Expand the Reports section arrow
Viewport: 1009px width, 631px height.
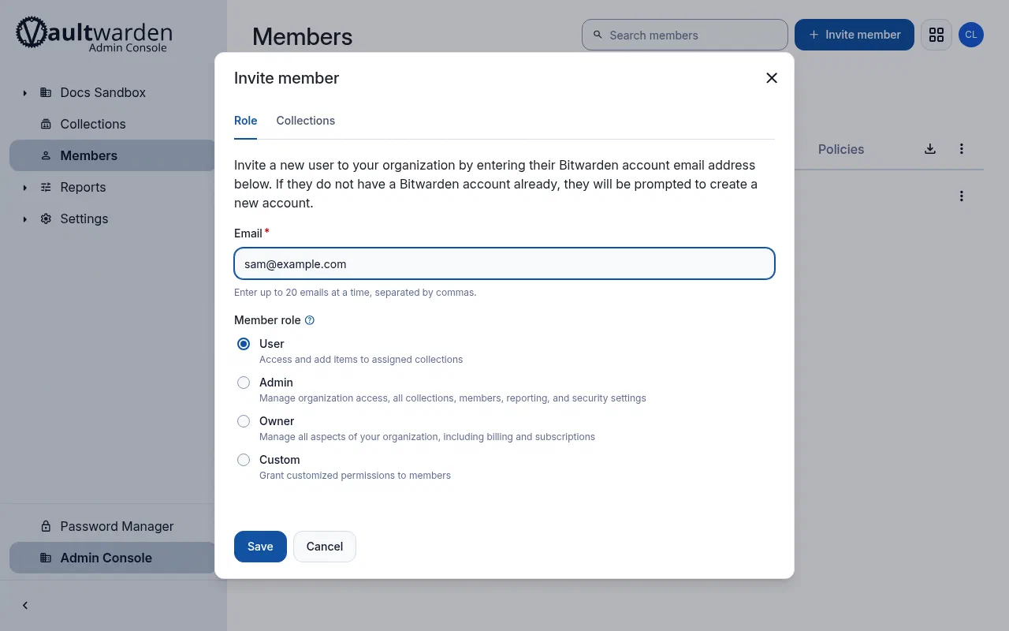pyautogui.click(x=24, y=188)
